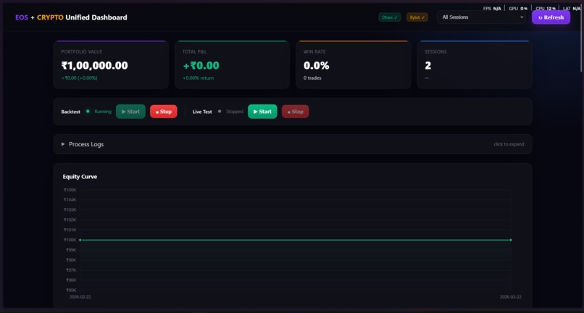Click the purple Refresh button
Image resolution: width=584 pixels, height=313 pixels.
click(551, 17)
